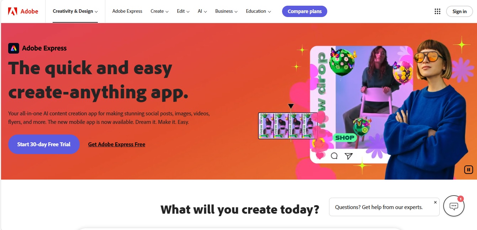The width and height of the screenshot is (477, 230).
Task: Pause the hero banner animation
Action: [x=468, y=170]
